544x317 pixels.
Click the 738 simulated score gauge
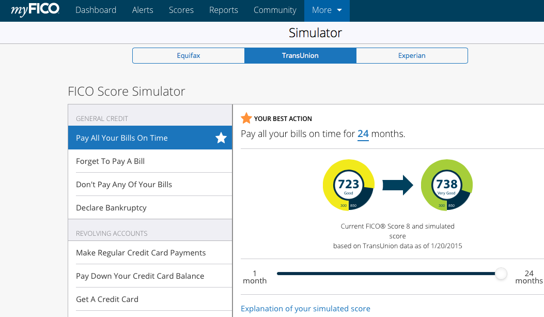[x=446, y=185]
